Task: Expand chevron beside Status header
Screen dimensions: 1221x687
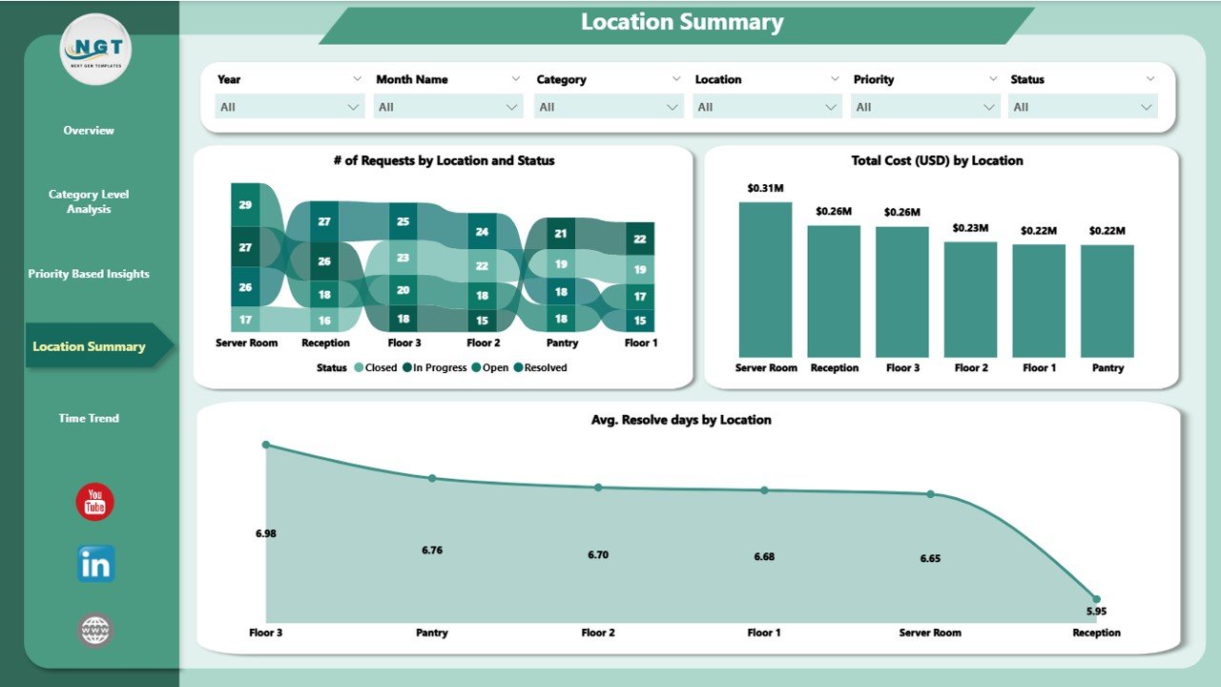Action: [1149, 79]
